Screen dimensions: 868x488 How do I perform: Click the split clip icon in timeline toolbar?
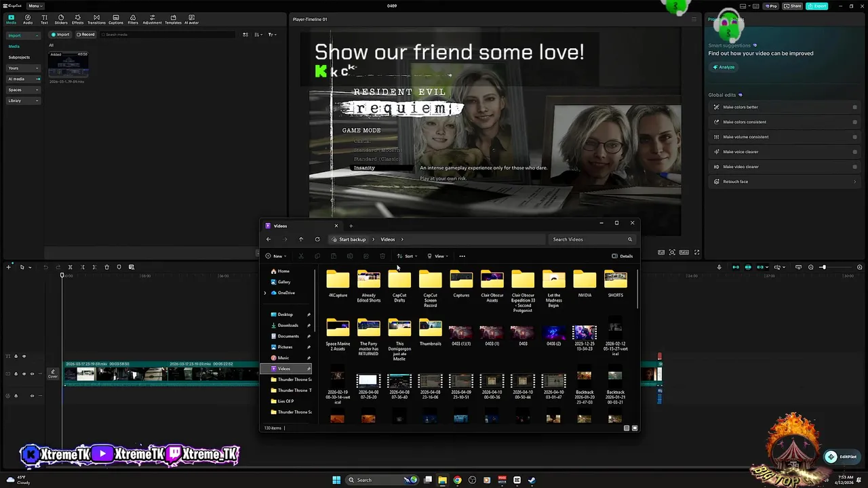70,267
